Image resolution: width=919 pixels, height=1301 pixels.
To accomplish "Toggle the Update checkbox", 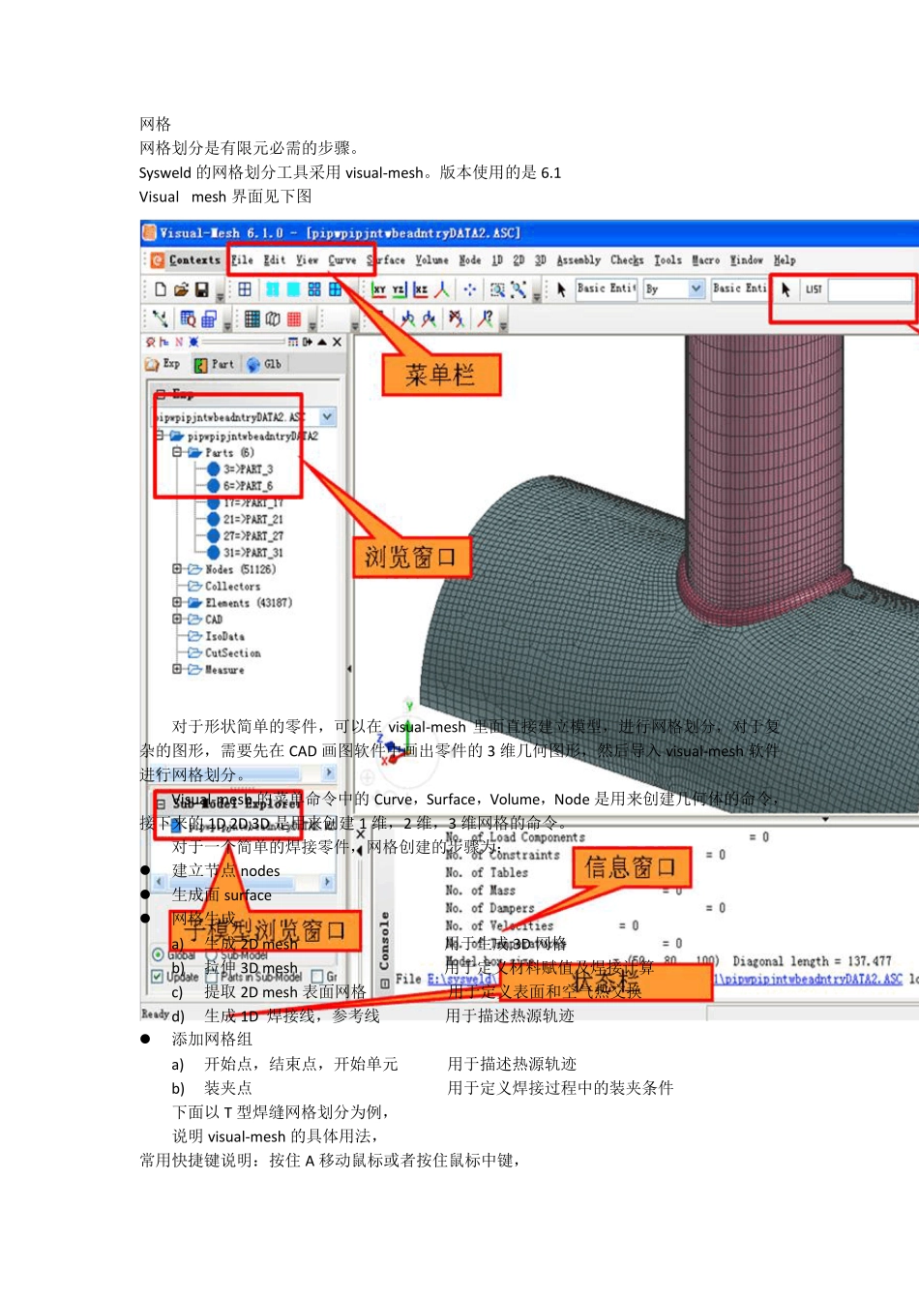I will (x=158, y=977).
